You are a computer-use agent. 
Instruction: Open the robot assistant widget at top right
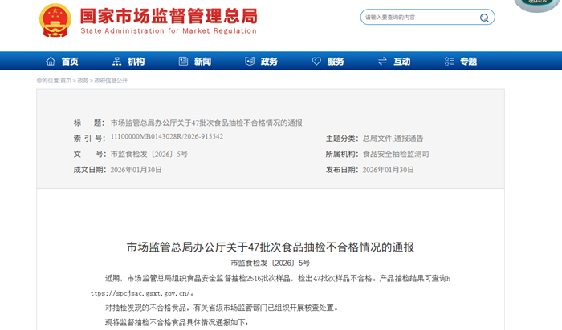tap(538, 5)
